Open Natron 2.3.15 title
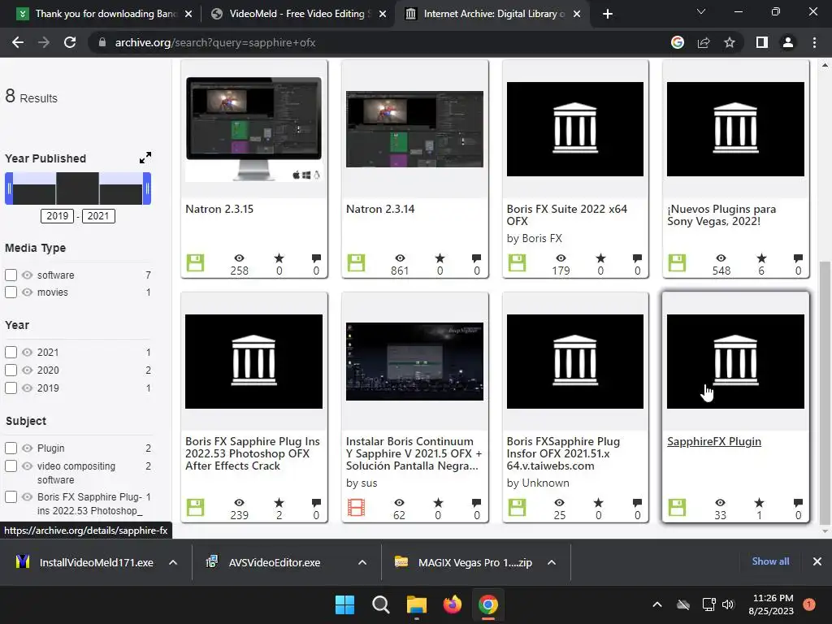Image resolution: width=832 pixels, height=624 pixels. [x=219, y=209]
